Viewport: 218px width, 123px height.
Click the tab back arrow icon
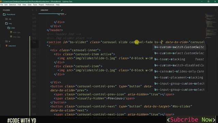click(33, 10)
